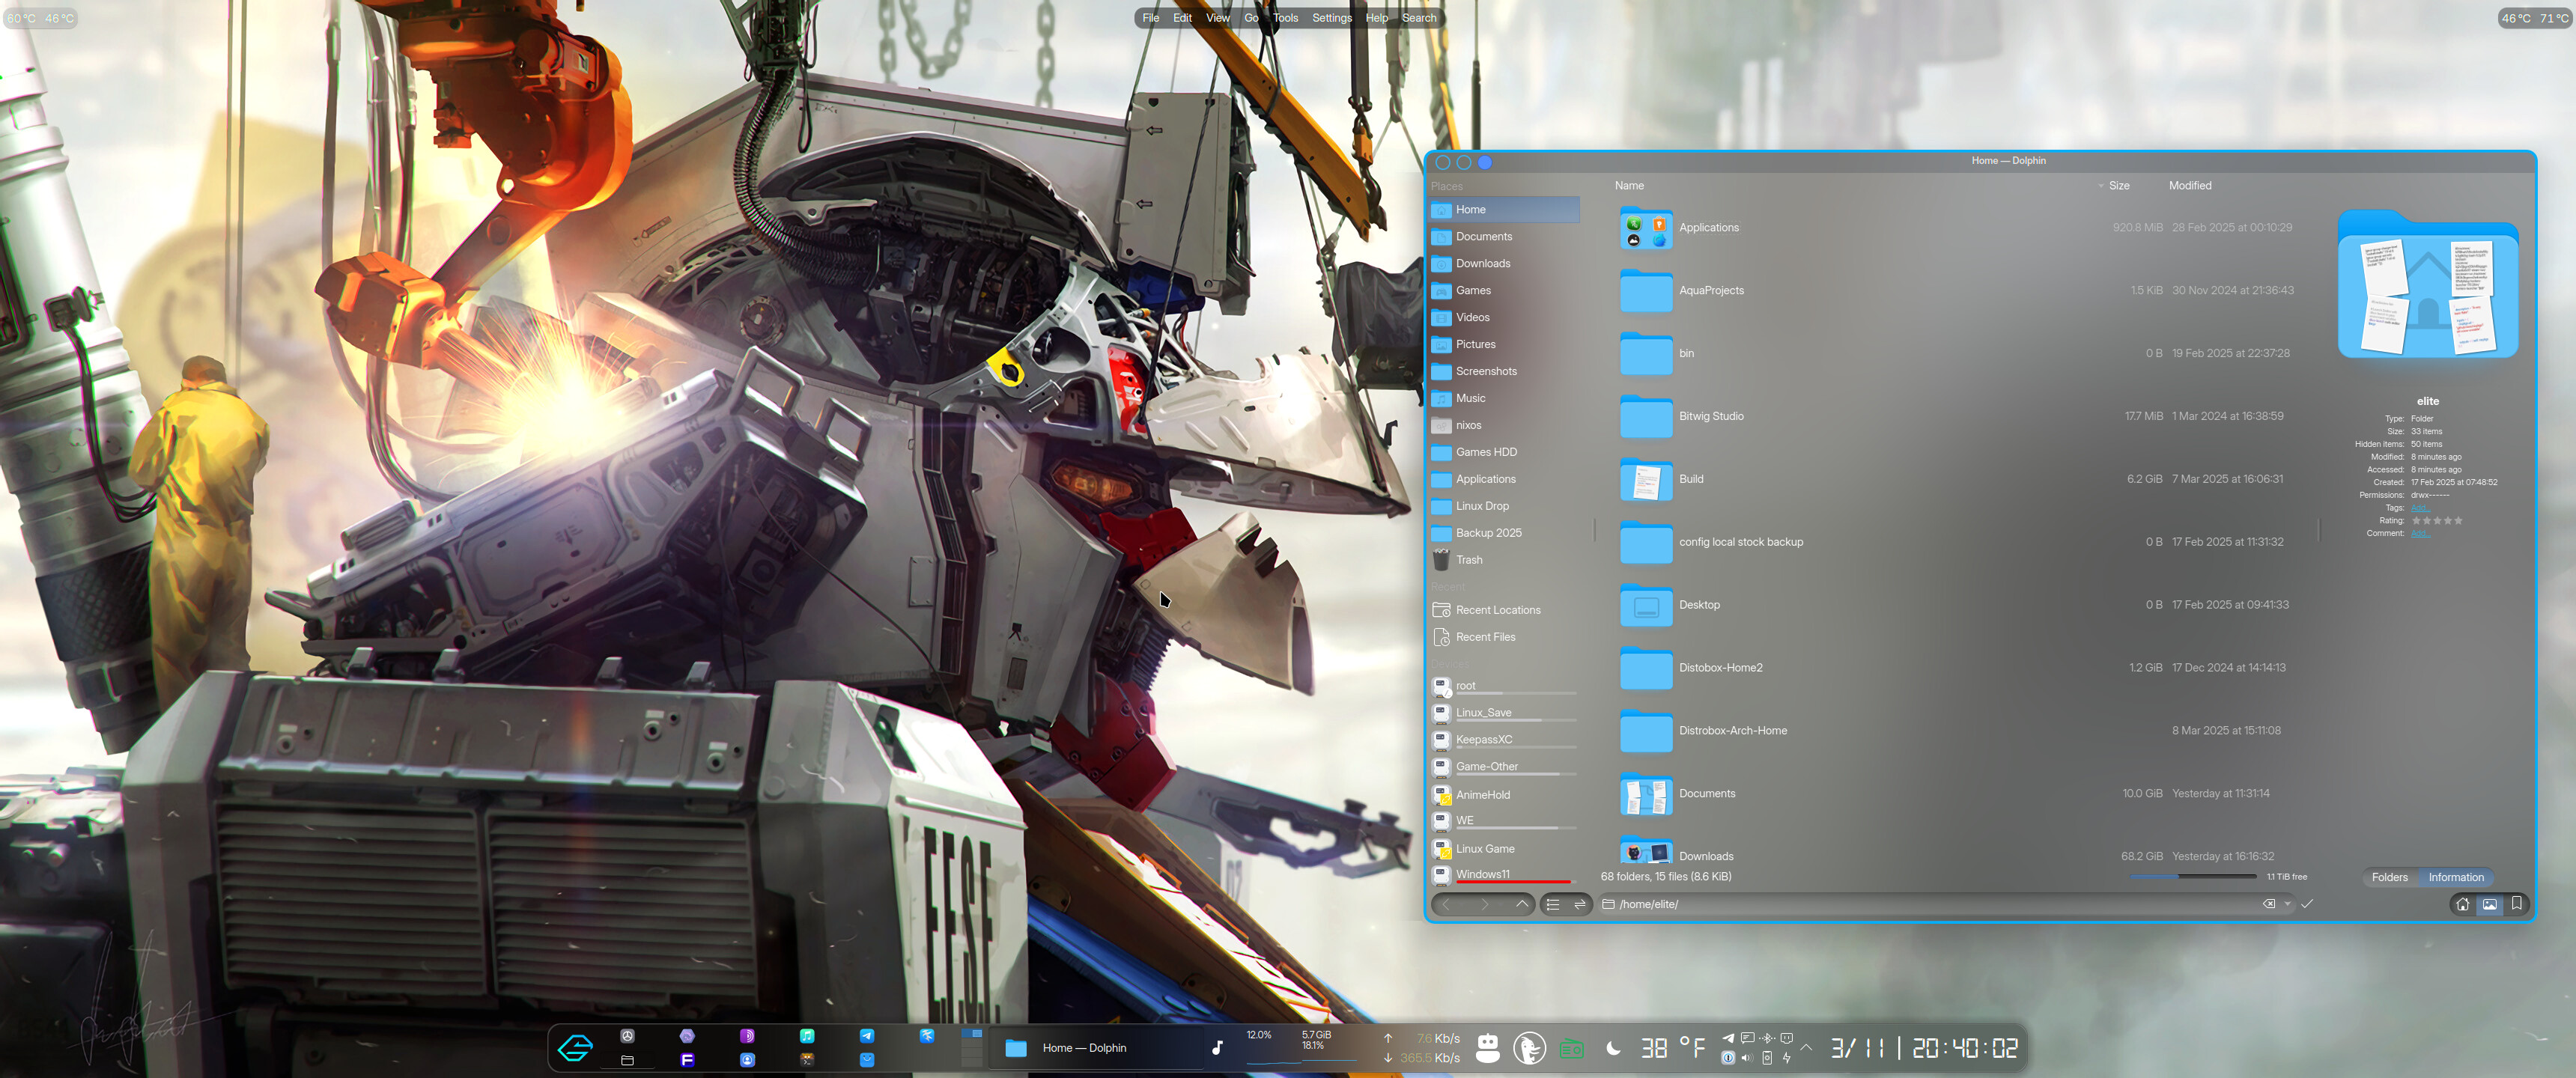The image size is (2576, 1078).
Task: Click Search in the top menu bar
Action: [1419, 18]
